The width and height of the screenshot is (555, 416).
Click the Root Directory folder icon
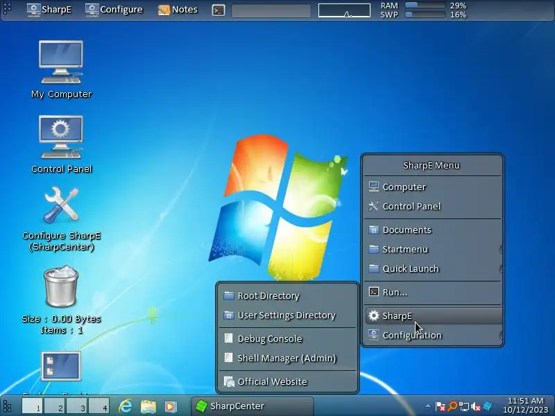tap(229, 296)
